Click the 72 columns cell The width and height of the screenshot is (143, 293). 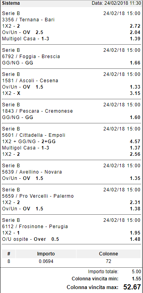coord(109,261)
